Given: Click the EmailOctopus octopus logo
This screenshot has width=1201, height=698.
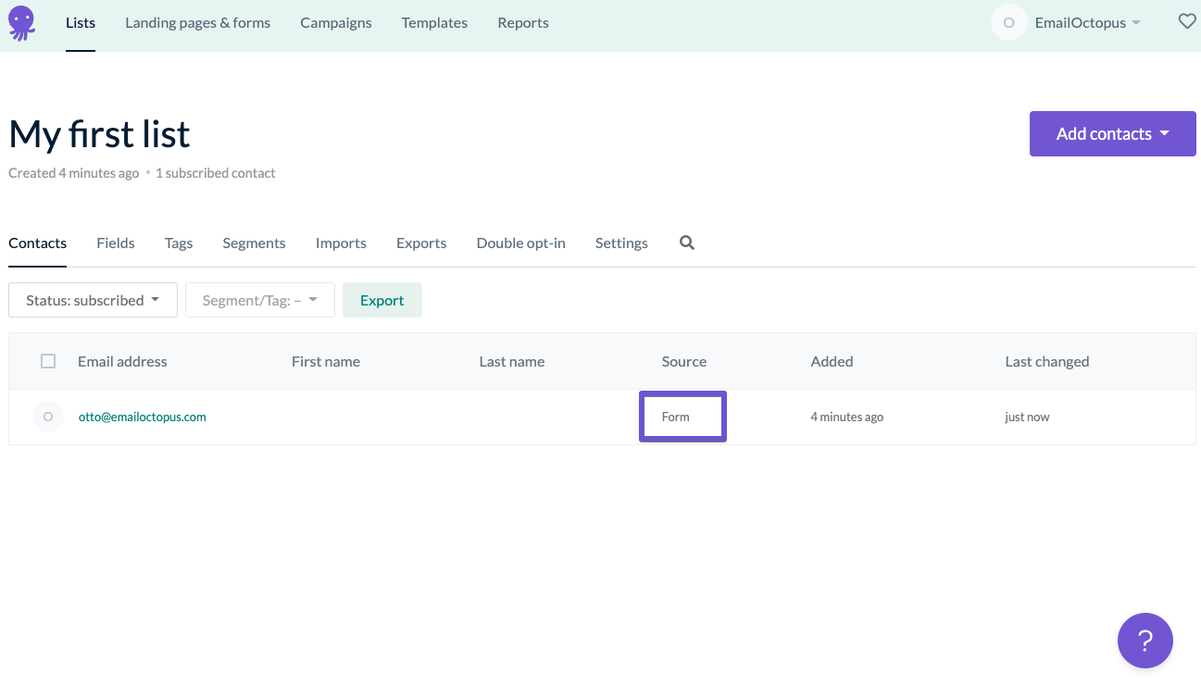Looking at the screenshot, I should click(x=20, y=22).
